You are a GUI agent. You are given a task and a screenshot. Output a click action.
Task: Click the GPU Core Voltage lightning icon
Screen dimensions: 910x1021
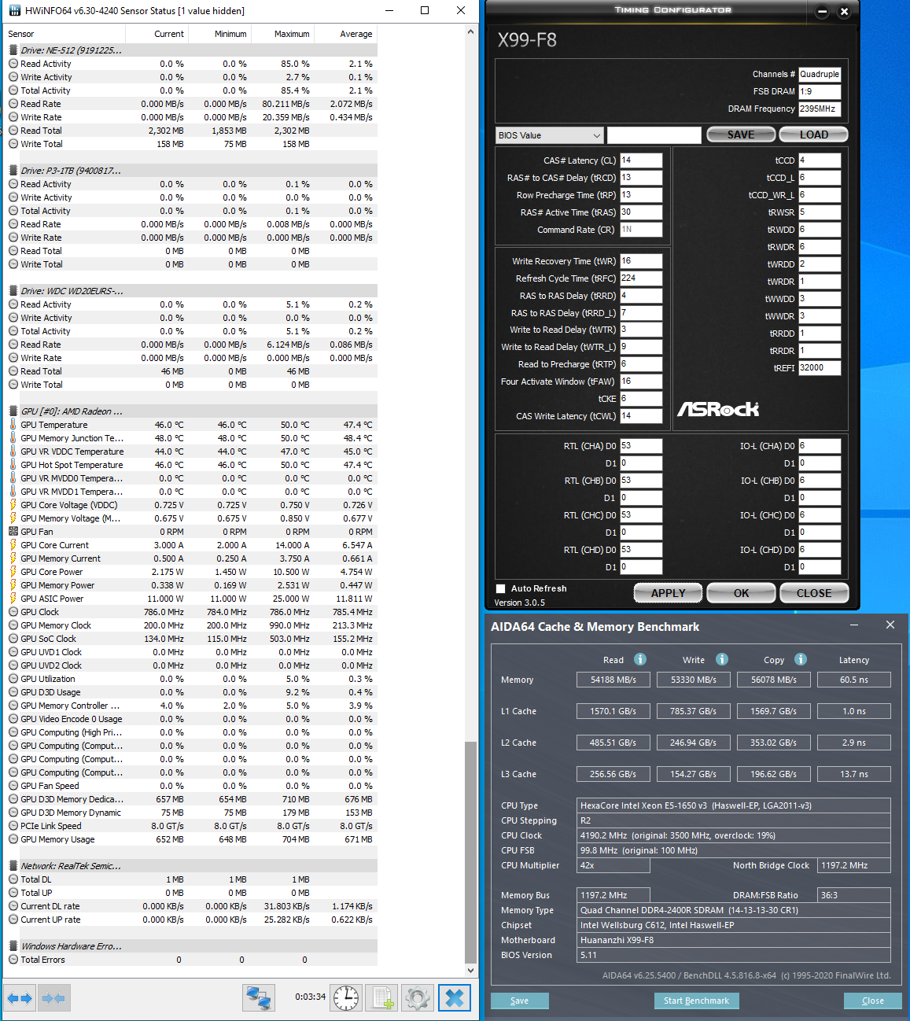[x=13, y=505]
